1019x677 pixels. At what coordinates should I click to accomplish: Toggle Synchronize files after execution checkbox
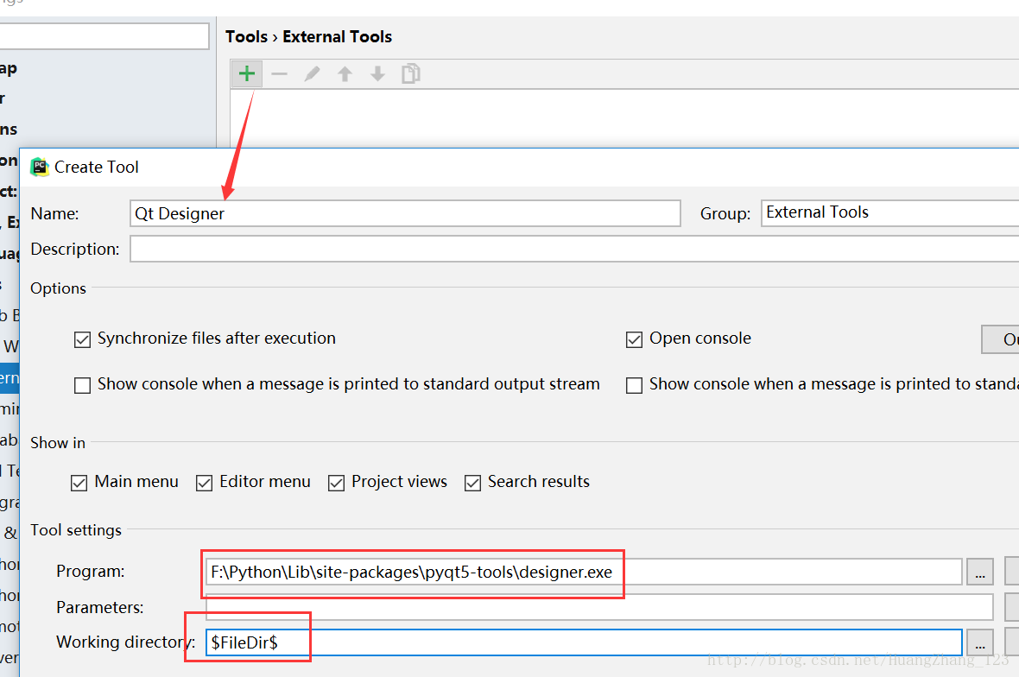pyautogui.click(x=83, y=340)
